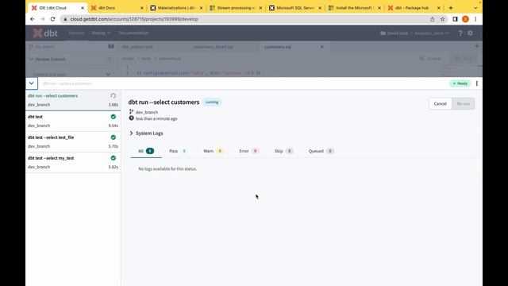Select dbt test --select my_test entry
The height and width of the screenshot is (286, 508).
click(x=73, y=162)
